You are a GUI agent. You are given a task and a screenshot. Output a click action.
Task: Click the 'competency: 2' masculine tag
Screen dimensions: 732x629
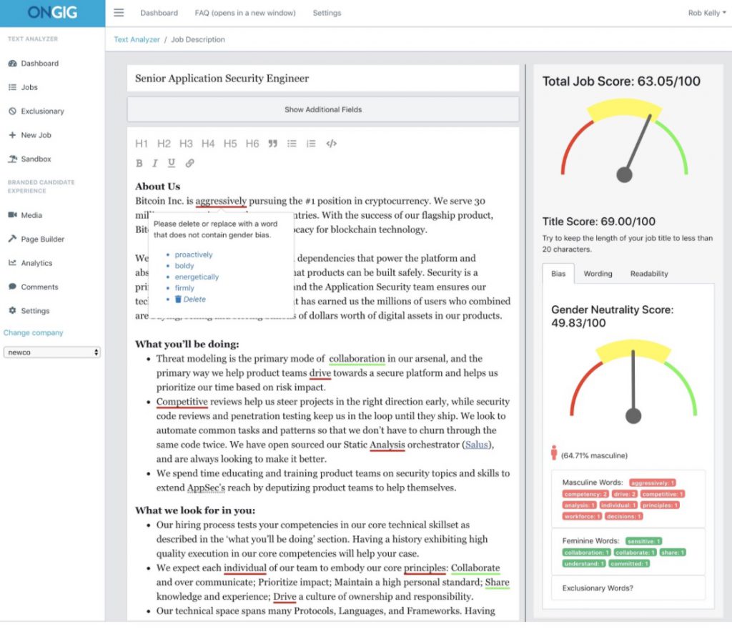tap(585, 494)
